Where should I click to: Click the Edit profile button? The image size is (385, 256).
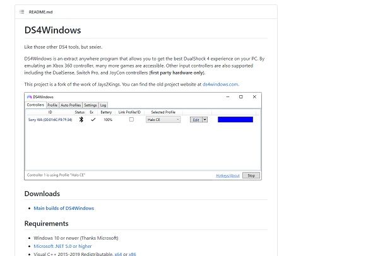tap(196, 120)
